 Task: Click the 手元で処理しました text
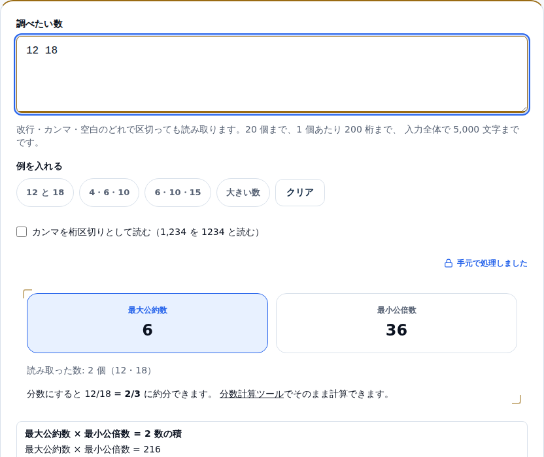pos(492,263)
